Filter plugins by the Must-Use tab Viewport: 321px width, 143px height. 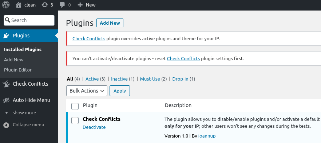[x=150, y=79]
